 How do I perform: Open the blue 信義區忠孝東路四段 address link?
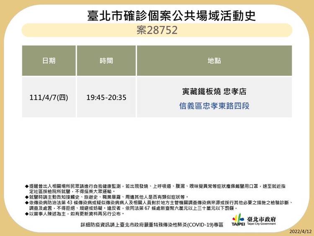point(214,106)
